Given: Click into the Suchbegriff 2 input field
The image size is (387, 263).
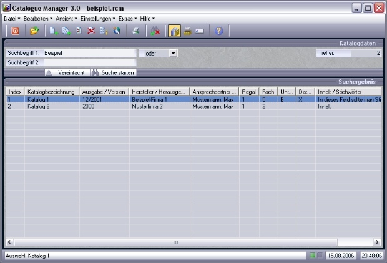Looking at the screenshot, I should coord(89,62).
